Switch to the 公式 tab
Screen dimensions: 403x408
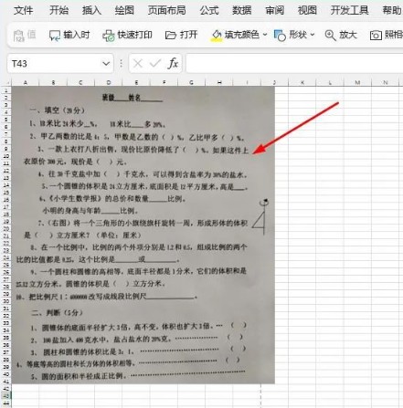[209, 10]
